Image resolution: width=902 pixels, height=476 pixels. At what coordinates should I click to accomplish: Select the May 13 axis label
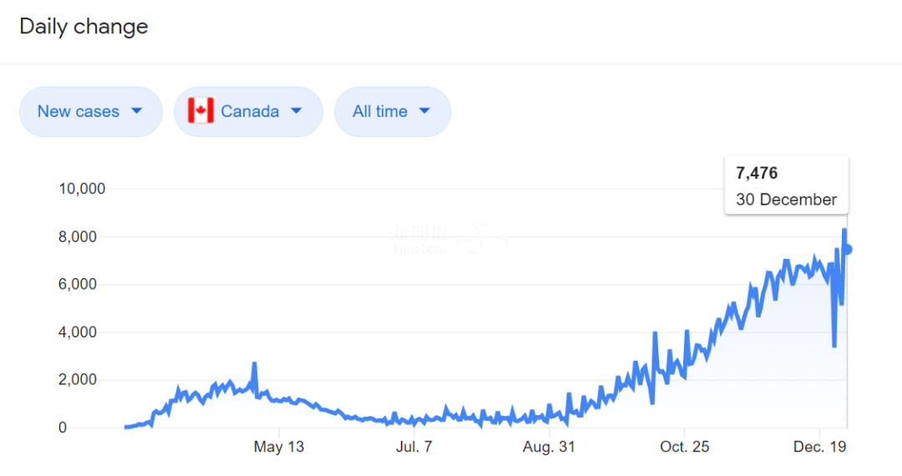click(x=279, y=447)
